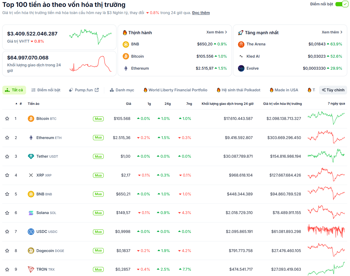Click The Arena token icon
Viewport: 350px width, 276px height.
(241, 44)
